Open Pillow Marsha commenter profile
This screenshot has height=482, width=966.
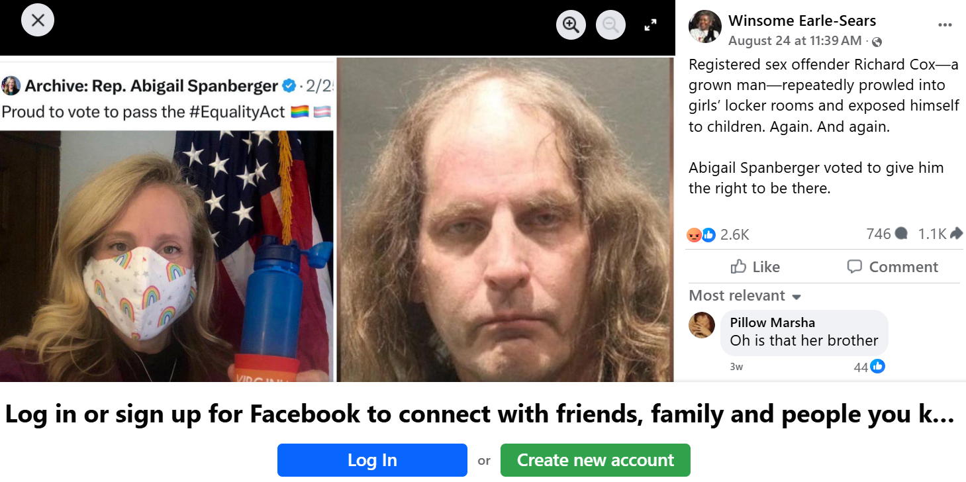click(x=772, y=322)
